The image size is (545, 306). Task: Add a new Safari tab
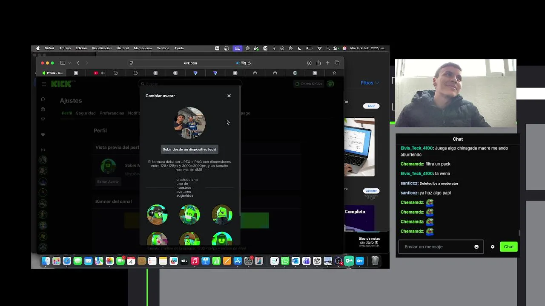[327, 63]
